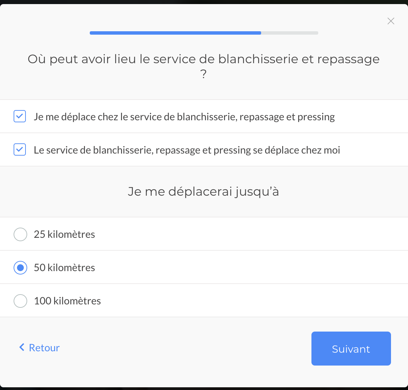
Task: Click the question mark under the heading
Action: (x=203, y=74)
